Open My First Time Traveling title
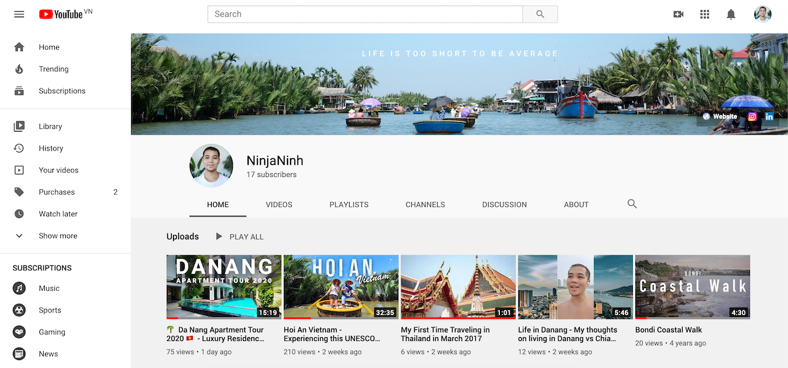Screen dimensions: 788x368 coord(445,334)
